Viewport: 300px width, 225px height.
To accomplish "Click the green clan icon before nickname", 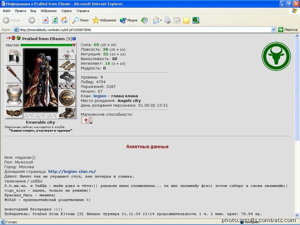I will pyautogui.click(x=18, y=38).
